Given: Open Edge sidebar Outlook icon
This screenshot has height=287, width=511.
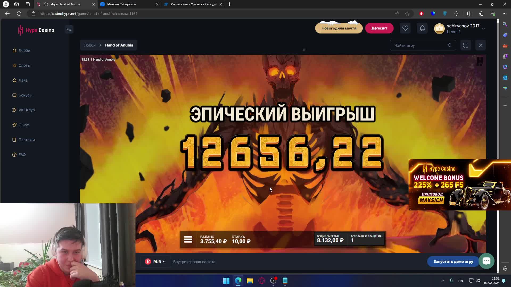Looking at the screenshot, I should pyautogui.click(x=505, y=77).
